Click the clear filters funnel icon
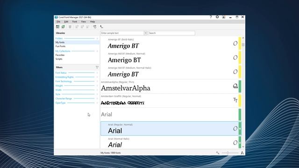Screen dimensions: 299x168 coord(97,67)
